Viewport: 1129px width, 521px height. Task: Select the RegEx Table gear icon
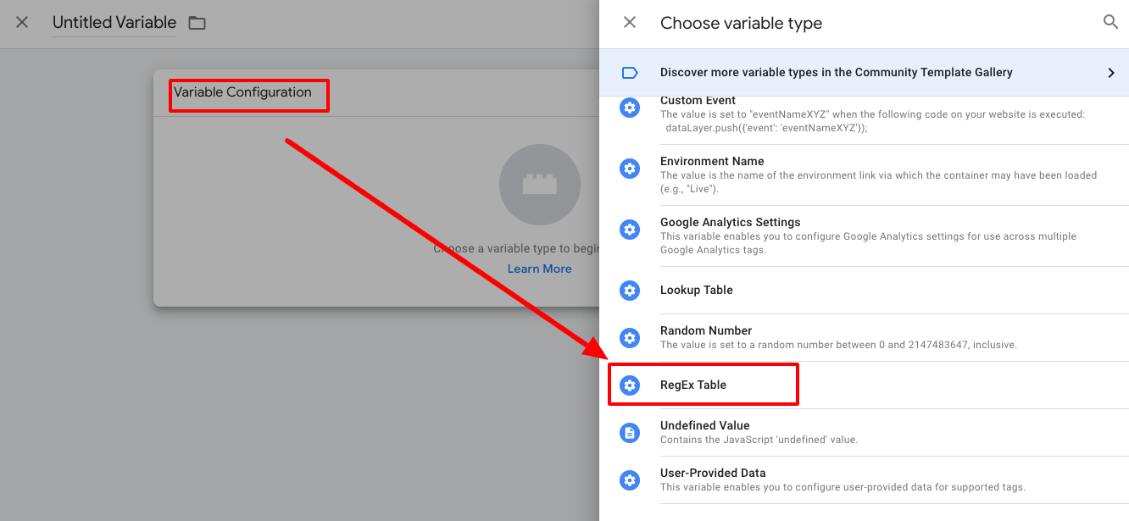pyautogui.click(x=630, y=385)
